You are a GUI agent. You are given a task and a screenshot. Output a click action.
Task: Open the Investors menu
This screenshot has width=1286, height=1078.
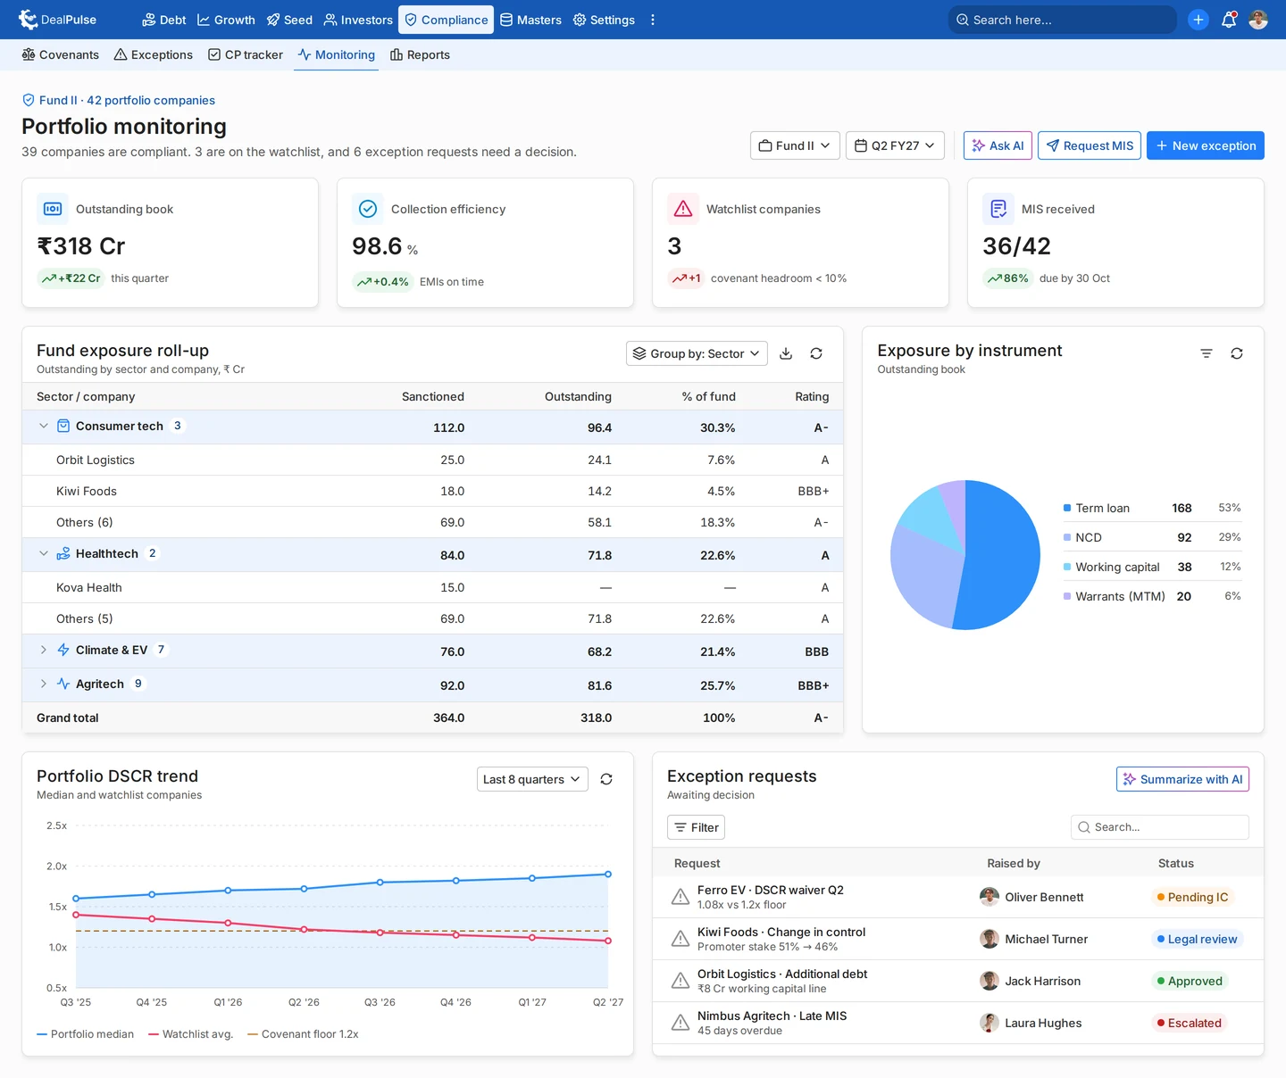coord(358,20)
